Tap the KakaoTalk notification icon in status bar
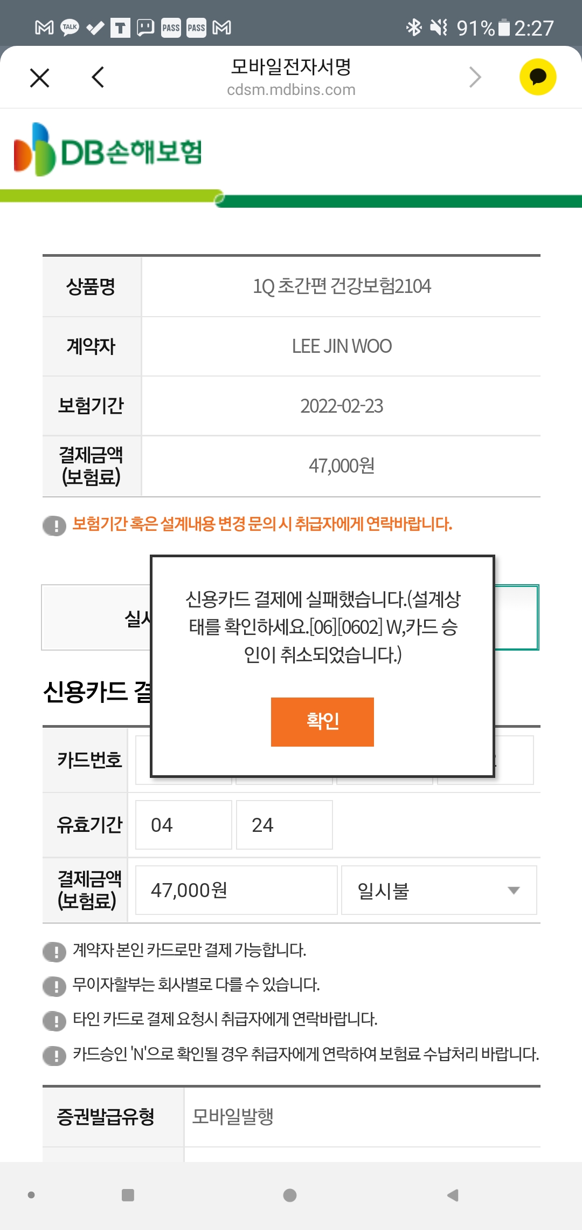582x1230 pixels. pyautogui.click(x=70, y=28)
